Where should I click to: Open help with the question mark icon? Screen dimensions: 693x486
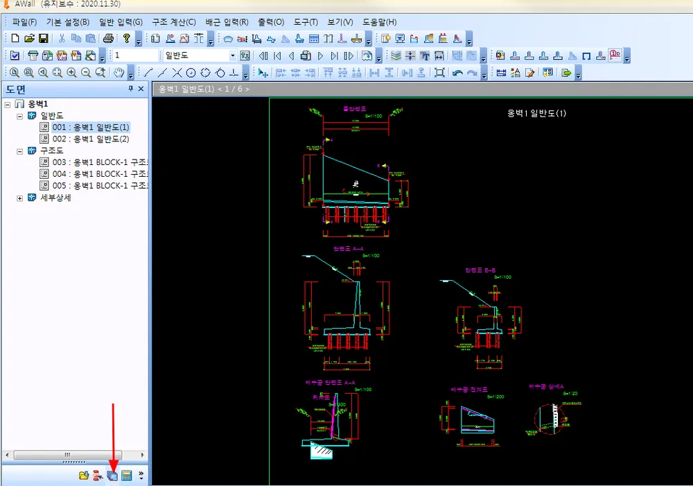[126, 38]
